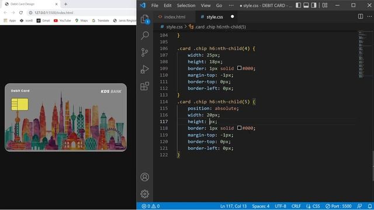Place the cursor on line 117 height value

pyautogui.click(x=210, y=121)
